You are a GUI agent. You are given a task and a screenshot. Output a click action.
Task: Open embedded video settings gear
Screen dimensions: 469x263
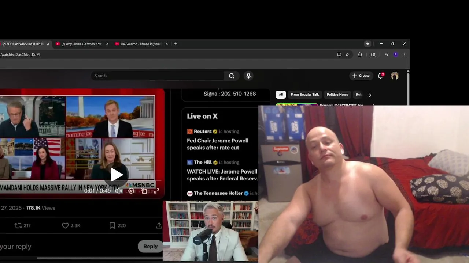coord(131,191)
